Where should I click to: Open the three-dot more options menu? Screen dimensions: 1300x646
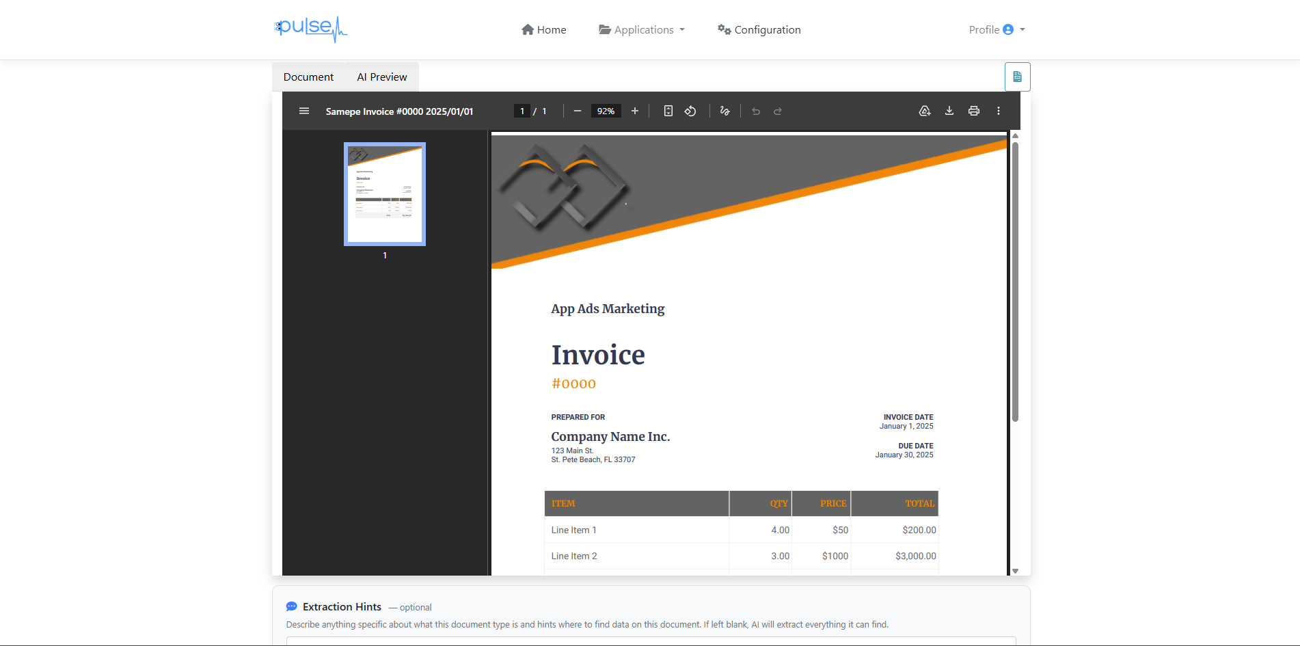pos(999,110)
